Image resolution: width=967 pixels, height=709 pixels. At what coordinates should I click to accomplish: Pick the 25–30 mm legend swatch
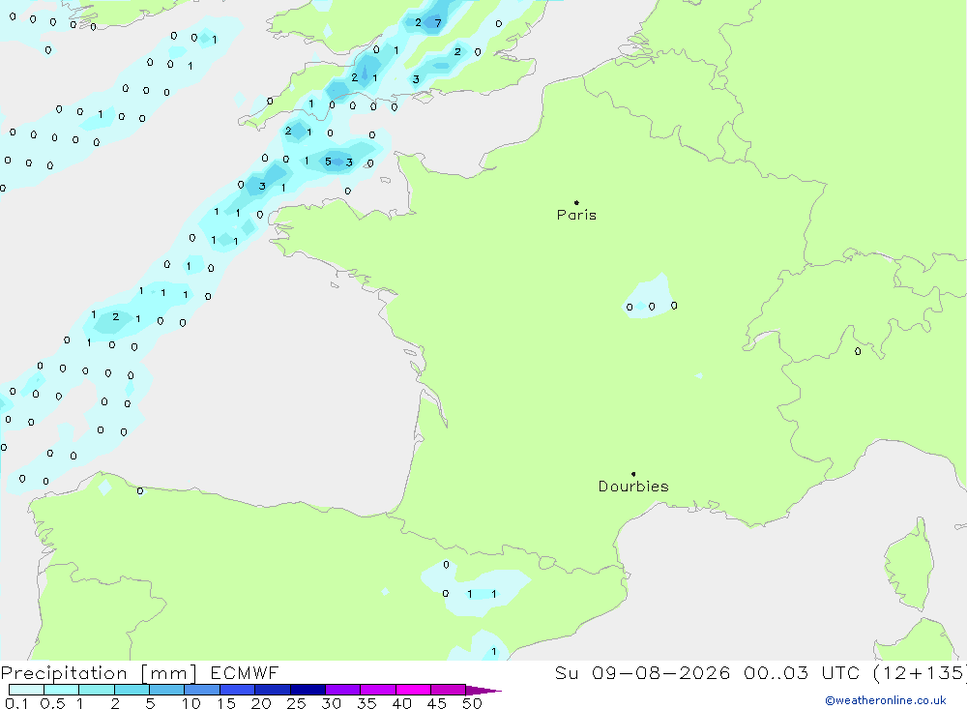[x=308, y=690]
